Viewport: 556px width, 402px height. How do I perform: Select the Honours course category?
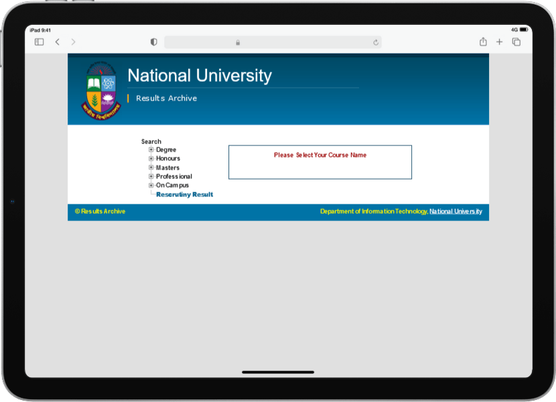[168, 159]
